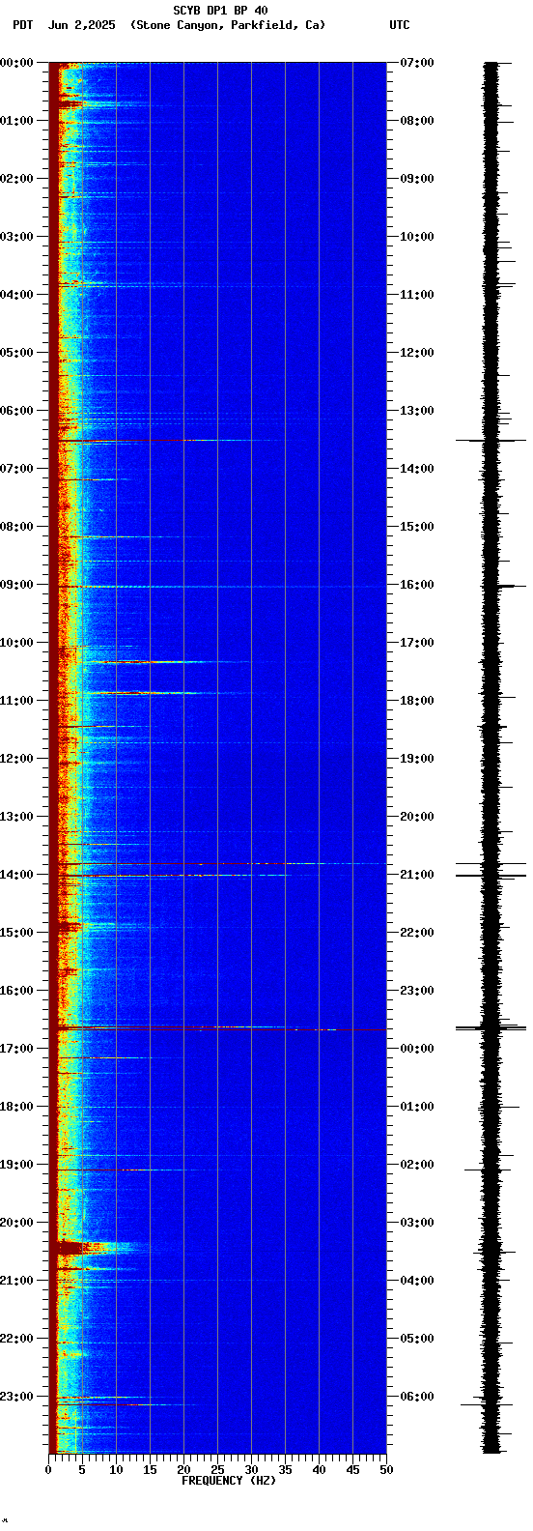Click the 17:00 PDT time label

click(16, 1049)
